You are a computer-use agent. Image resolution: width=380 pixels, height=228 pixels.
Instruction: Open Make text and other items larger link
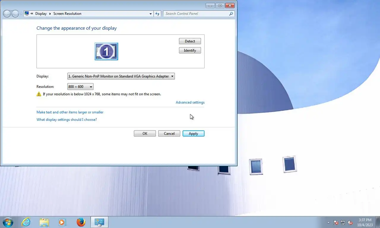(70, 112)
